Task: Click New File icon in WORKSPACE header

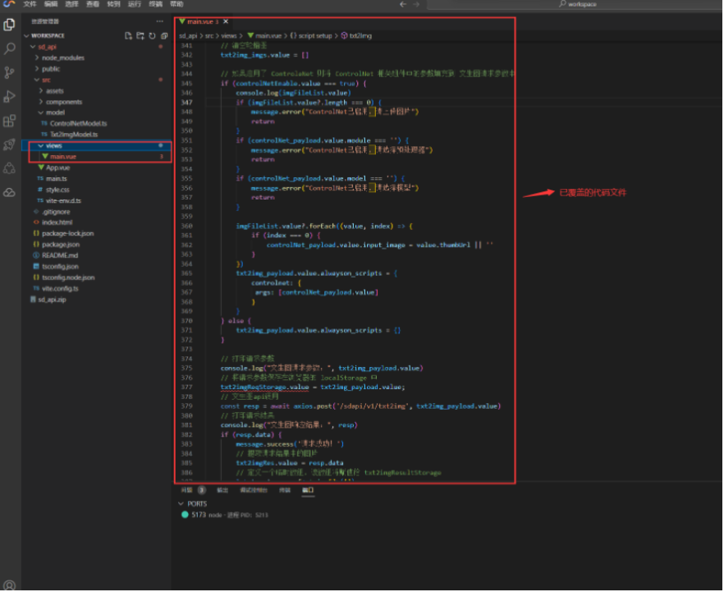Action: [128, 35]
